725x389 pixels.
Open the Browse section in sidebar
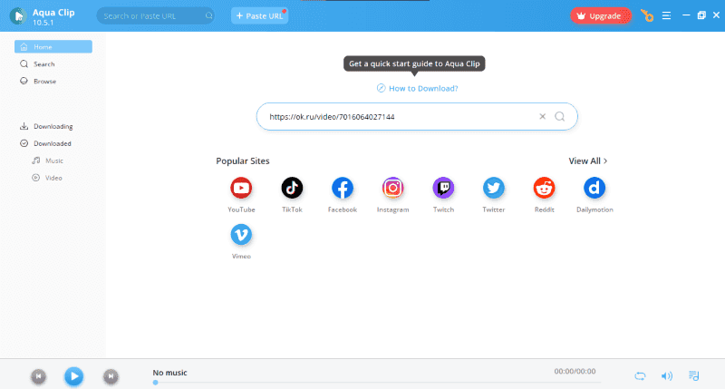tap(44, 82)
